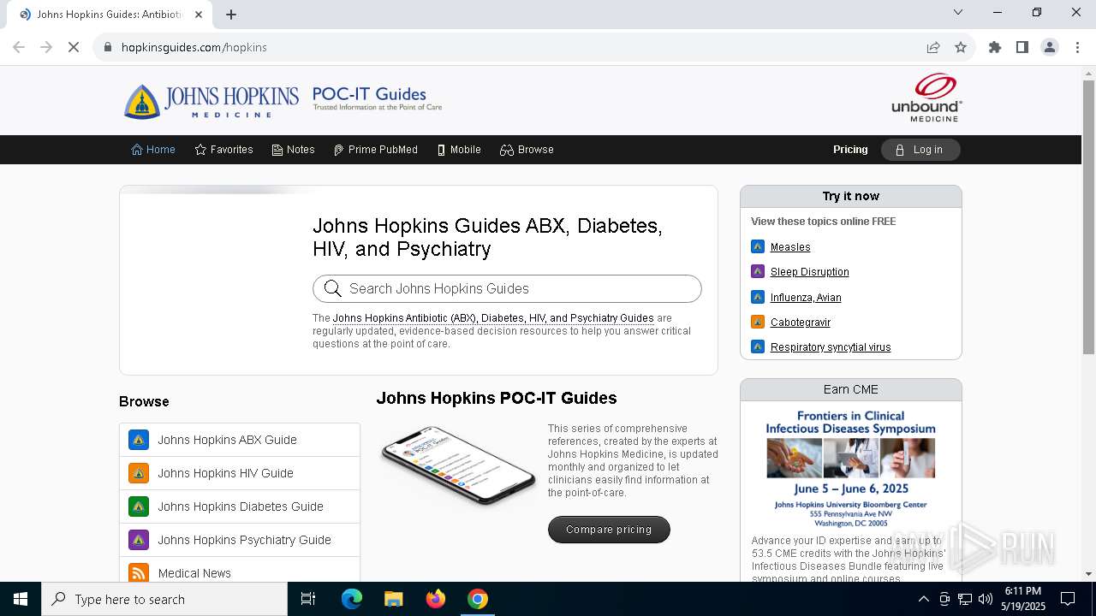Open File Explorer from the taskbar
The image size is (1096, 616).
click(394, 599)
